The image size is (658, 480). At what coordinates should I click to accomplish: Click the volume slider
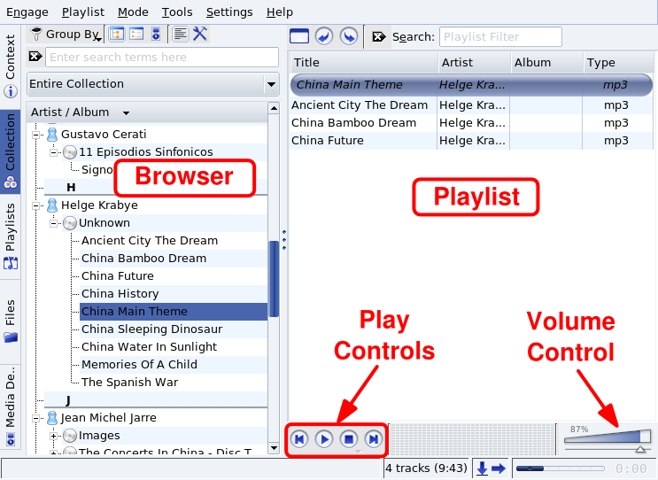[x=607, y=437]
